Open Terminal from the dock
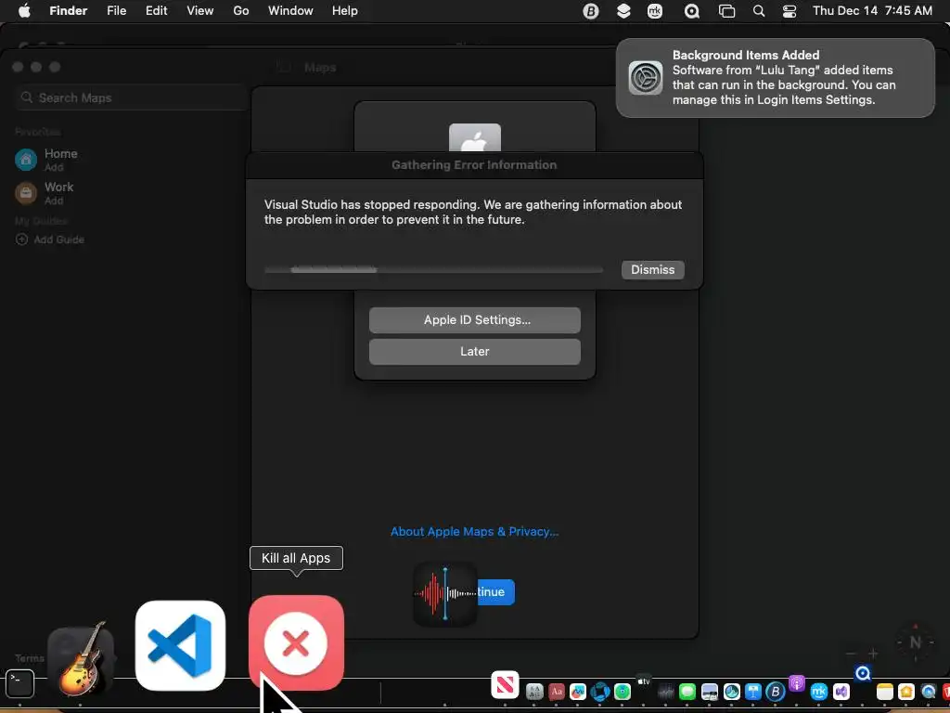The height and width of the screenshot is (713, 950). pos(20,684)
